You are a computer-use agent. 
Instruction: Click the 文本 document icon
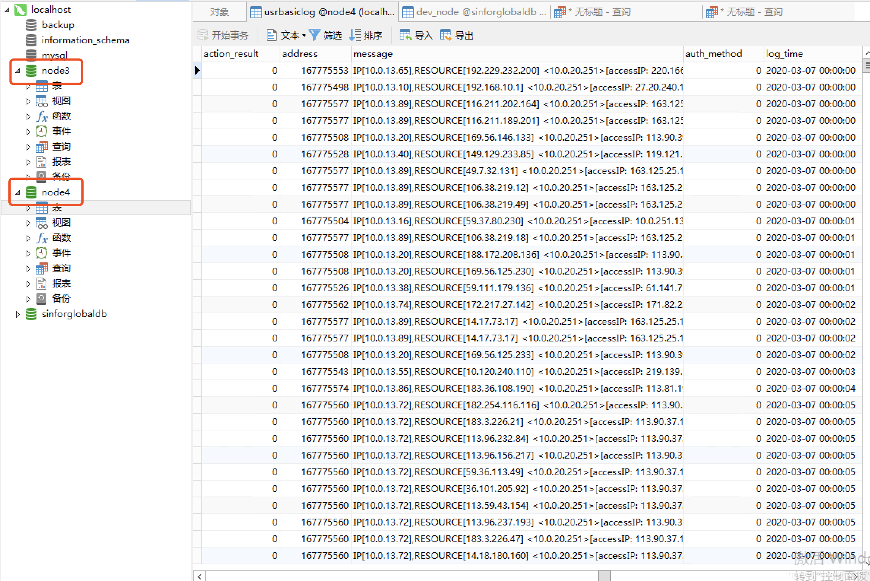[271, 35]
